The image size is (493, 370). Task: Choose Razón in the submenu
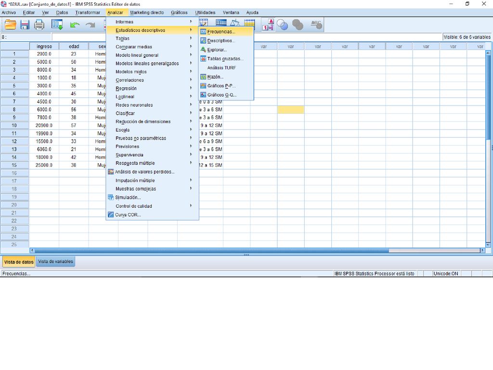tap(226, 77)
